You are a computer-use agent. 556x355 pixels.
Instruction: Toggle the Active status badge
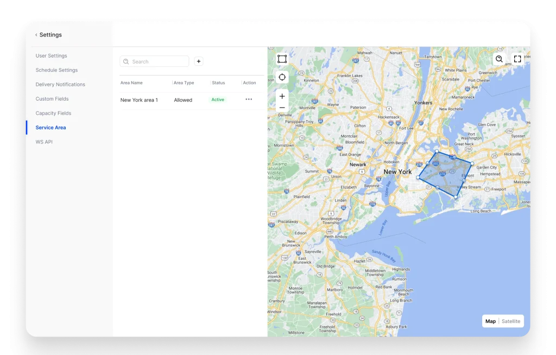coord(217,99)
